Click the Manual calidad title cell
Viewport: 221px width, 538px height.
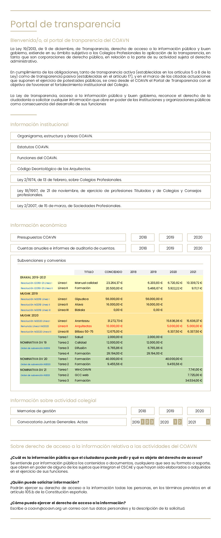[86, 283]
